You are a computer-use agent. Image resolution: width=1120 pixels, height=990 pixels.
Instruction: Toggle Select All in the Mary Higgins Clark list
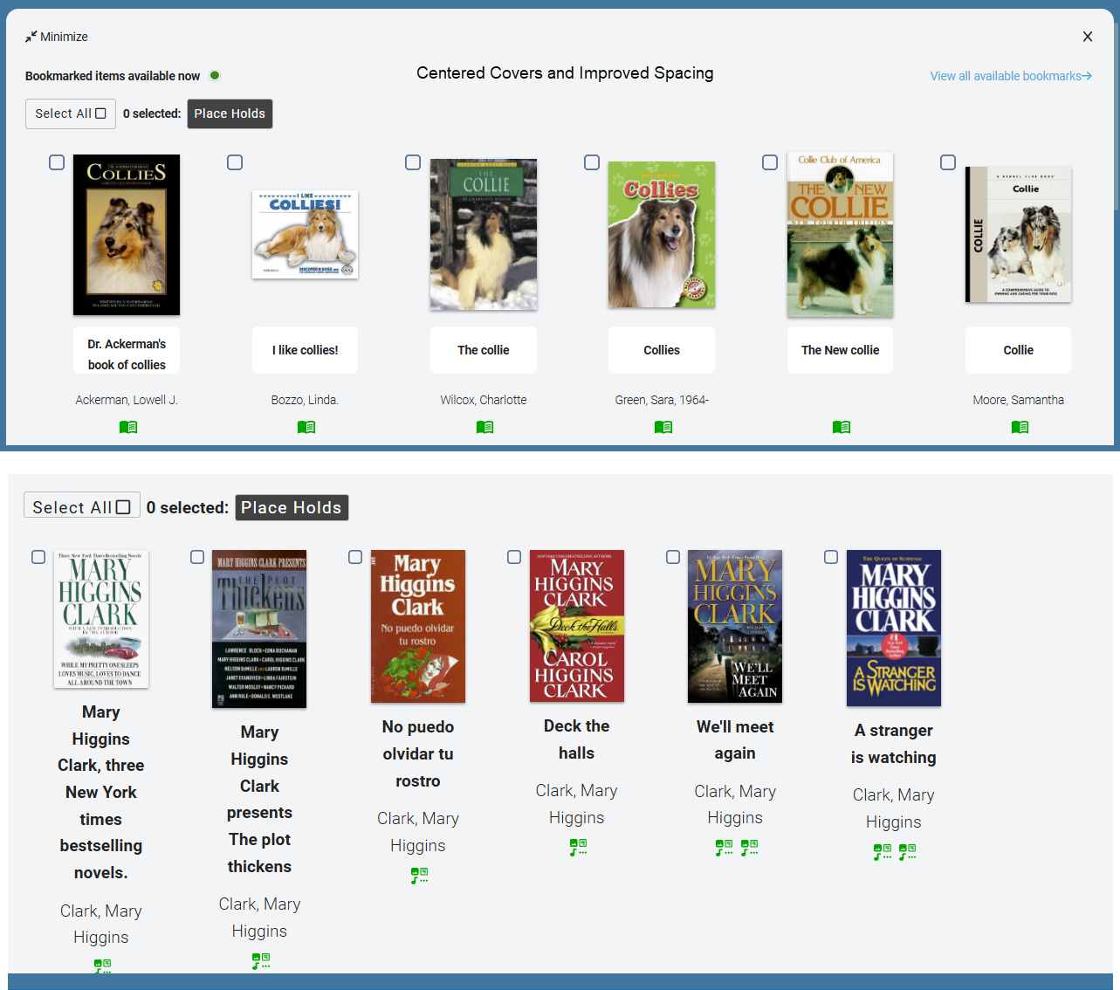(x=123, y=506)
